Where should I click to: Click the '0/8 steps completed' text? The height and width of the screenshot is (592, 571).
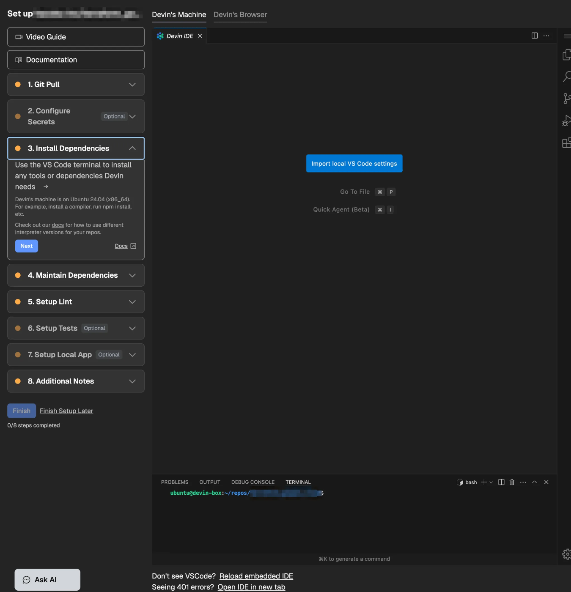coord(33,425)
